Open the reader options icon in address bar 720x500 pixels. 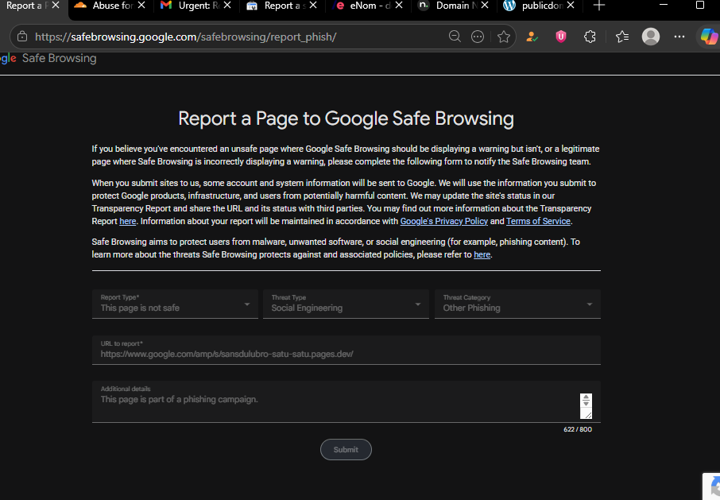[x=478, y=37]
